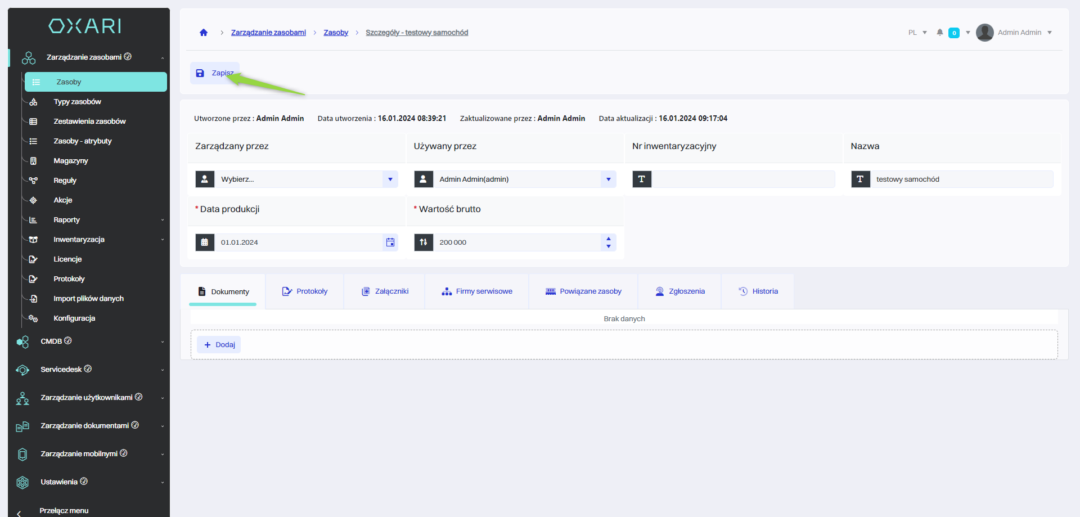Increase Wartość brutto with up arrow
Viewport: 1080px width, 517px height.
coord(609,239)
